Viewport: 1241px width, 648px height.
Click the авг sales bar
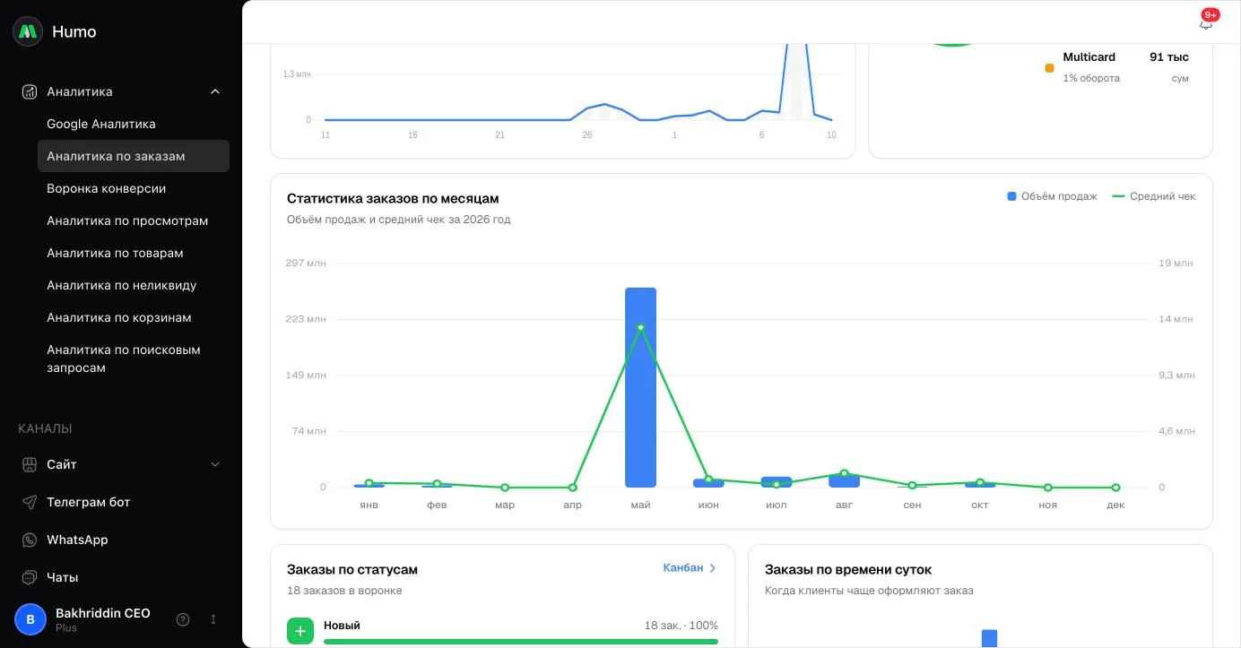click(844, 480)
